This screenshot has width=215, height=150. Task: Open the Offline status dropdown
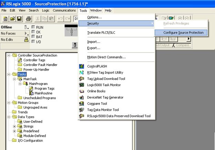[x=26, y=27]
